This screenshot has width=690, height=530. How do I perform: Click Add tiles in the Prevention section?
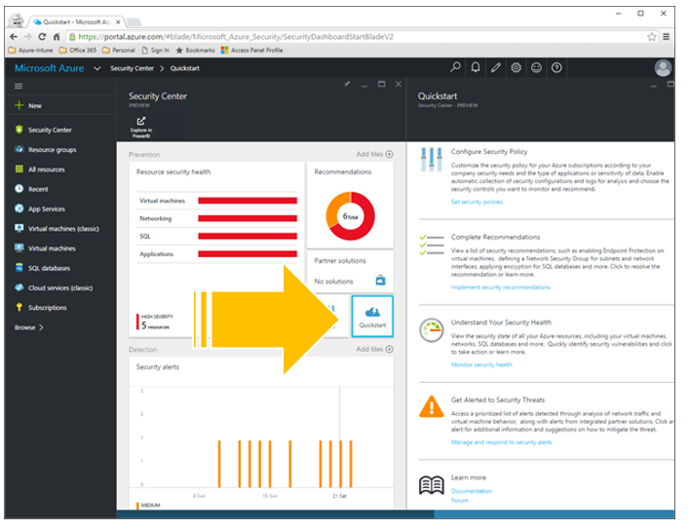point(375,154)
